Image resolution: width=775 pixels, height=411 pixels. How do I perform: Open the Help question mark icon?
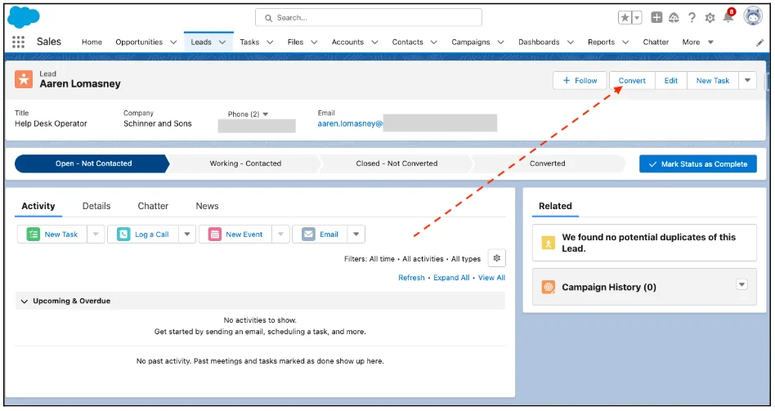[692, 18]
